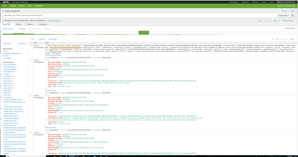Select the am_resourceName field
The height and width of the screenshot is (157, 298).
pyautogui.click(x=10, y=65)
